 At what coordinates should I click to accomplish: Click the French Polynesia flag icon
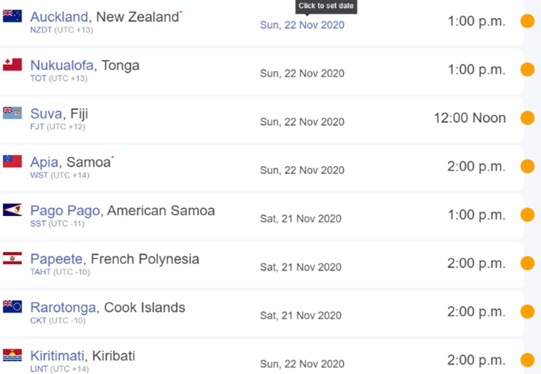click(13, 258)
